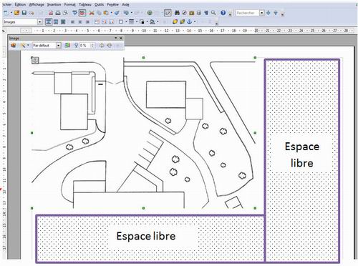
Task: Click the Help question mark icon
Action: pyautogui.click(x=223, y=13)
